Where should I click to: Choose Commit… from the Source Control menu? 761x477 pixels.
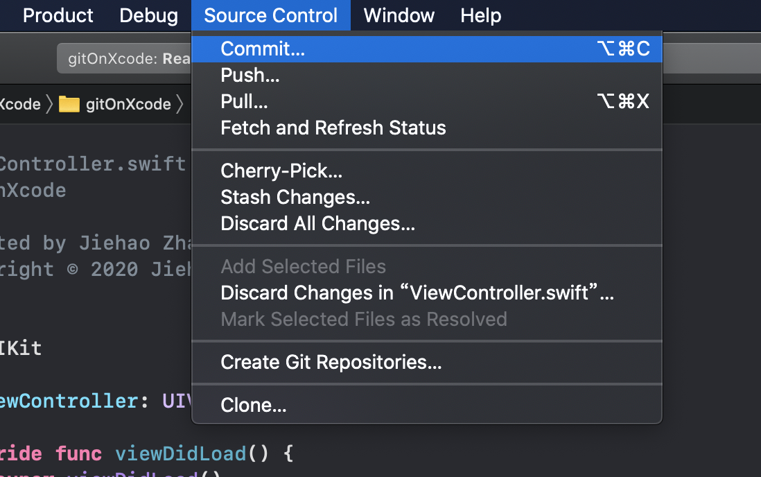[x=263, y=49]
